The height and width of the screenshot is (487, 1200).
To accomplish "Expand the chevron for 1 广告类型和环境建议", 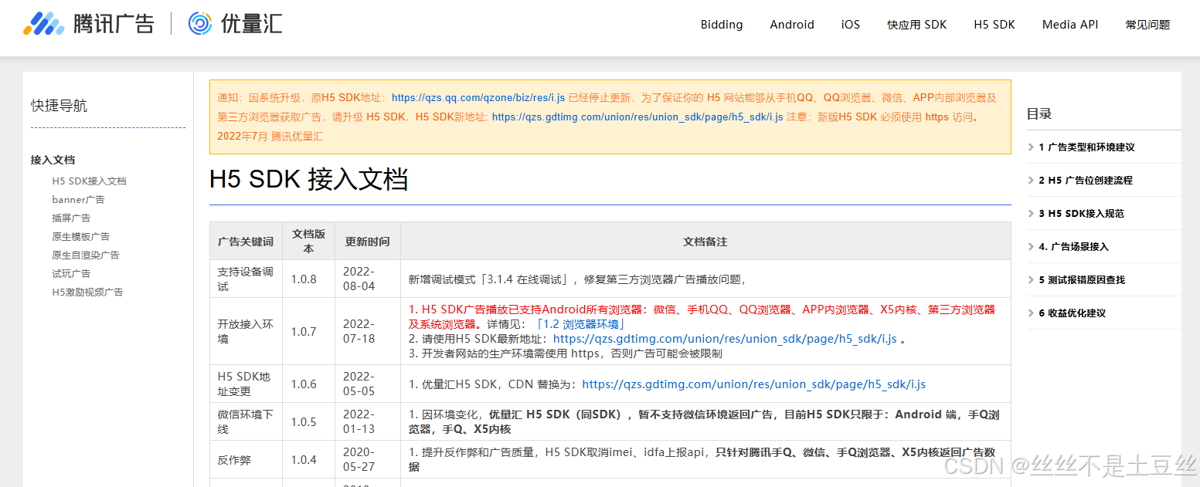I will coord(1032,147).
